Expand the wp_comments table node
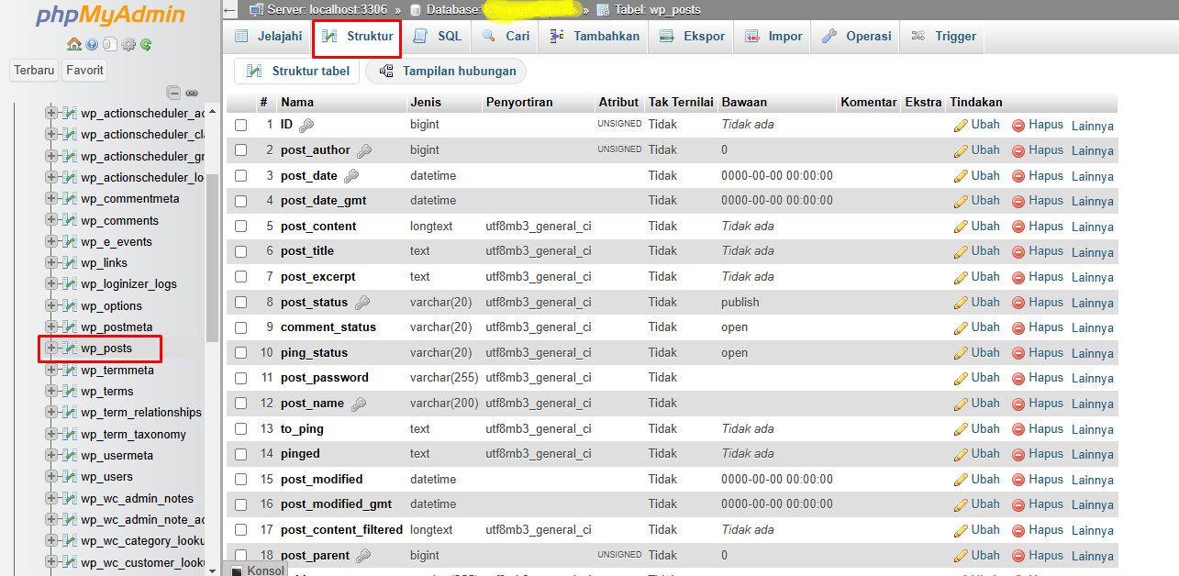The width and height of the screenshot is (1179, 576). point(51,220)
